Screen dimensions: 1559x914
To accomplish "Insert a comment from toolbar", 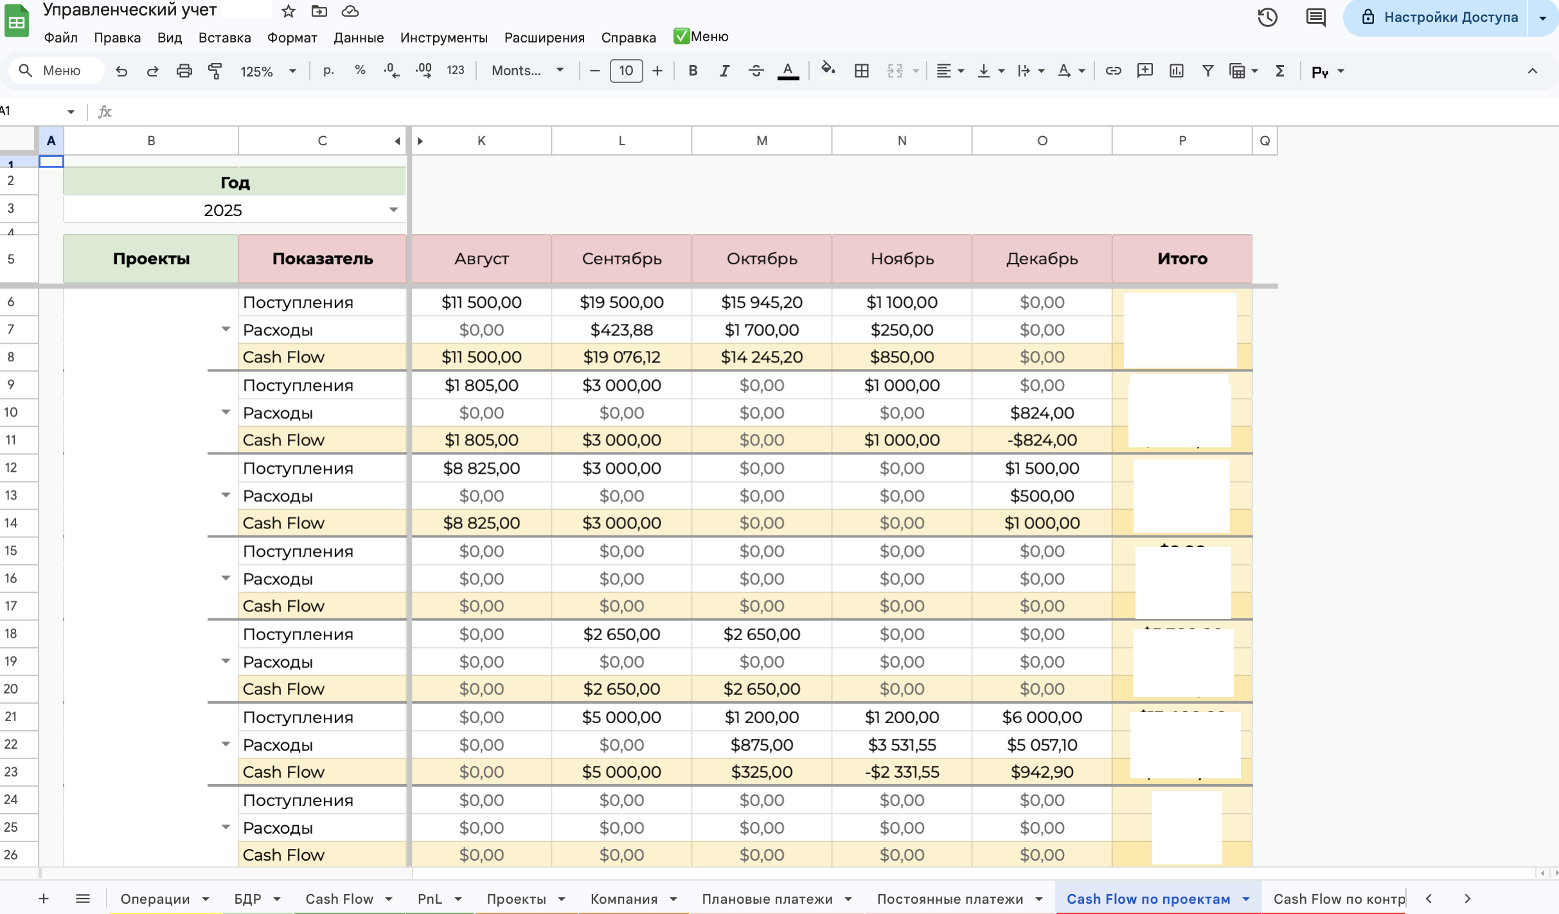I will [1145, 71].
